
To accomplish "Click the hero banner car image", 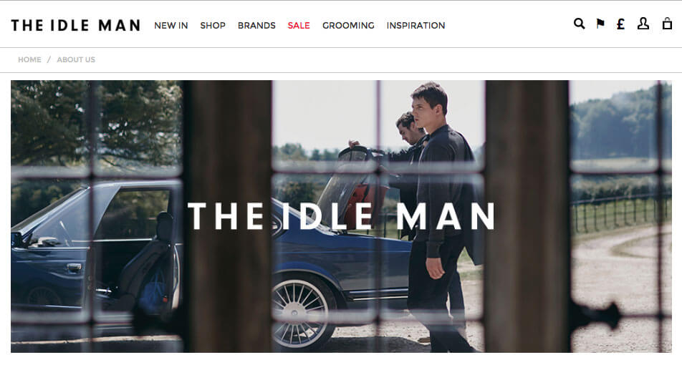I will tap(341, 216).
